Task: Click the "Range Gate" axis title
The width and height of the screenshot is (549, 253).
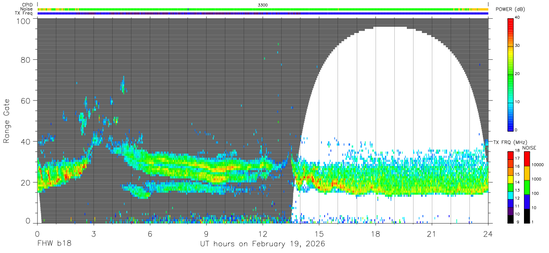Action: point(7,121)
